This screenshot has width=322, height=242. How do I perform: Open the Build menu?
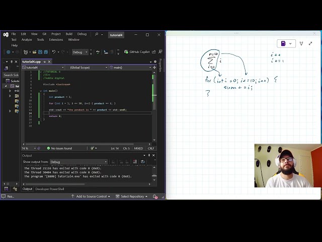(x=69, y=34)
